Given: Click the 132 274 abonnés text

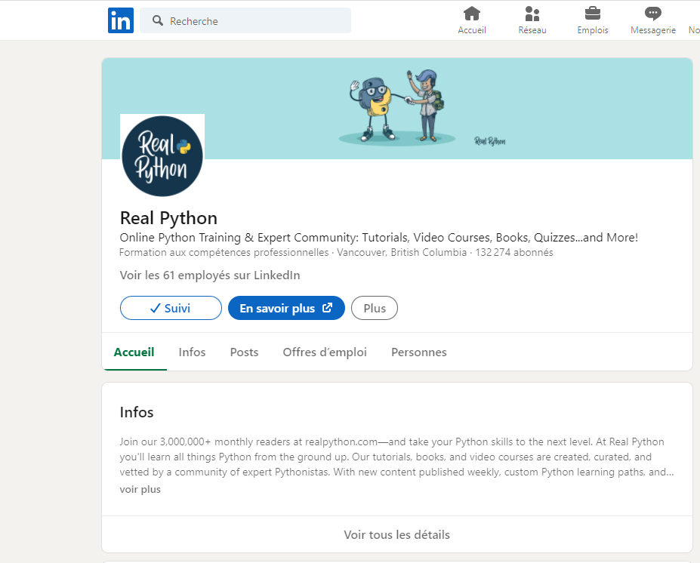Looking at the screenshot, I should click(x=514, y=253).
